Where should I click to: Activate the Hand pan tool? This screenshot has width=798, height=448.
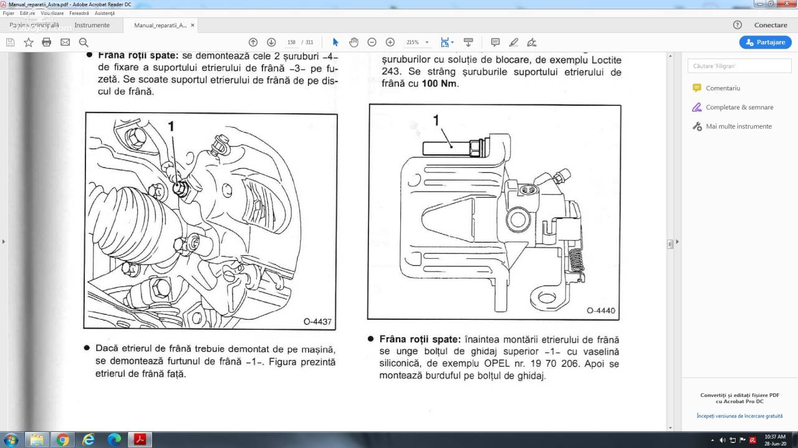tap(353, 42)
